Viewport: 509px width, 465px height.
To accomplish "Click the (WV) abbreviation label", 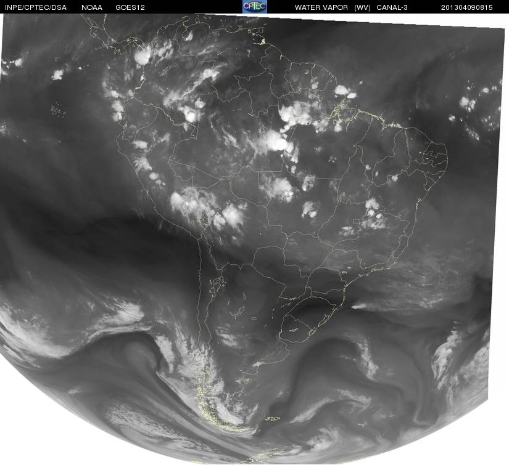I will [x=362, y=7].
